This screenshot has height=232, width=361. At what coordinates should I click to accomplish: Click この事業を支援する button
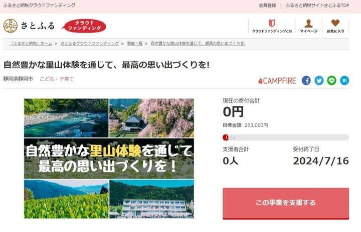pos(286,203)
